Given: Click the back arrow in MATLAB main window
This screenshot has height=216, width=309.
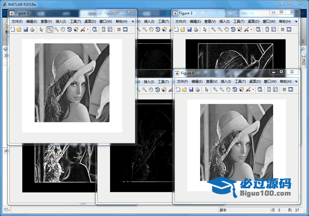Looking at the screenshot, I should (x=5, y=49).
